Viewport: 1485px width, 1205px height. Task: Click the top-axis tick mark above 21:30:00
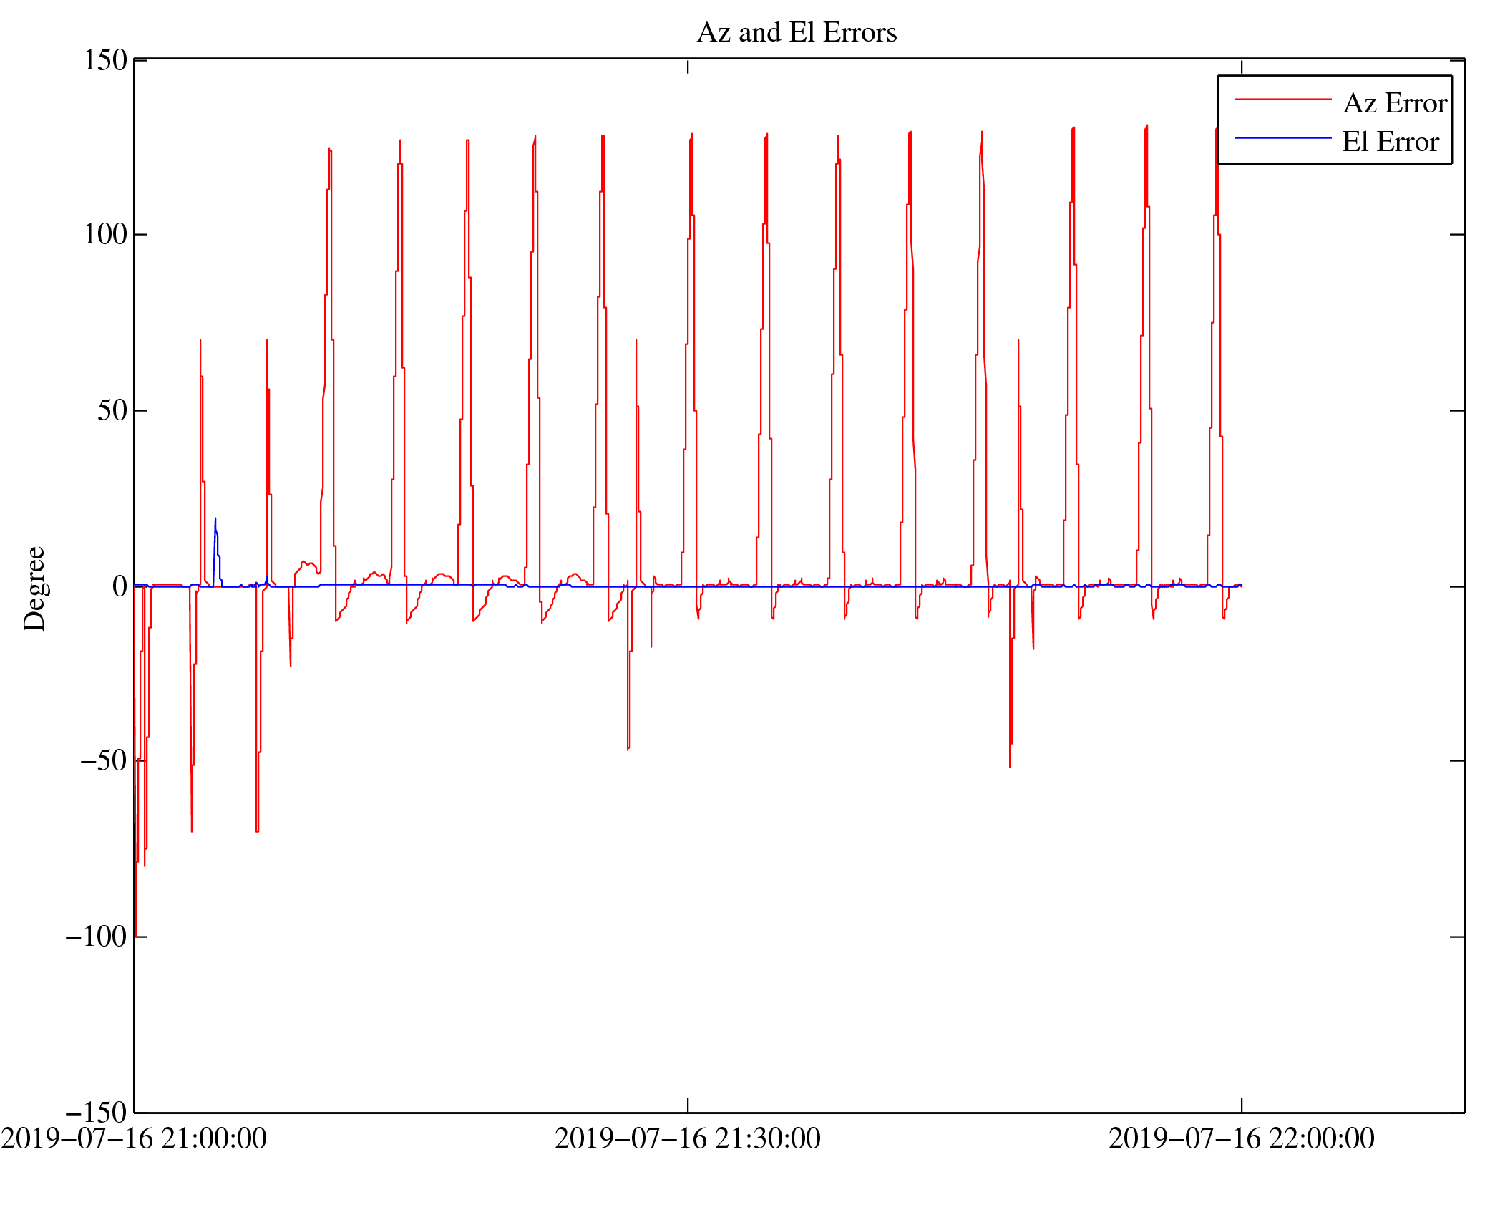(688, 67)
